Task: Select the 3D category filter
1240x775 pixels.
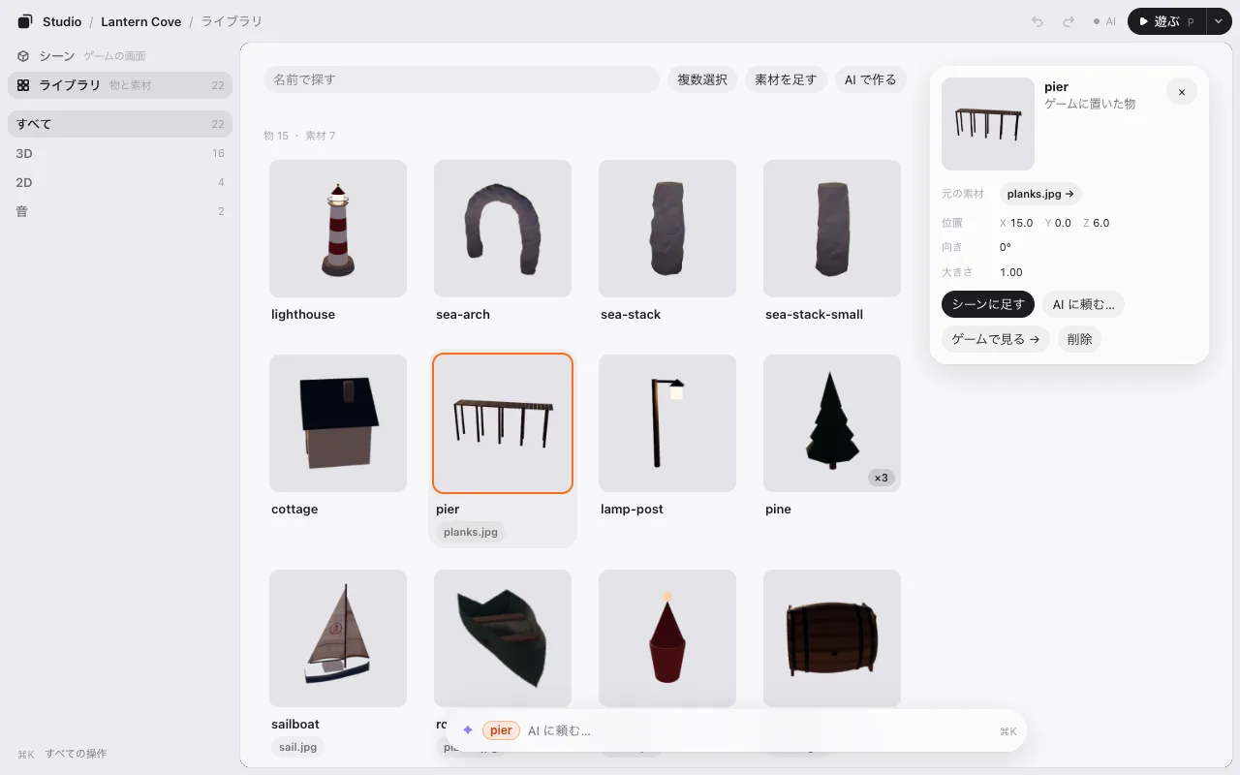Action: click(120, 153)
